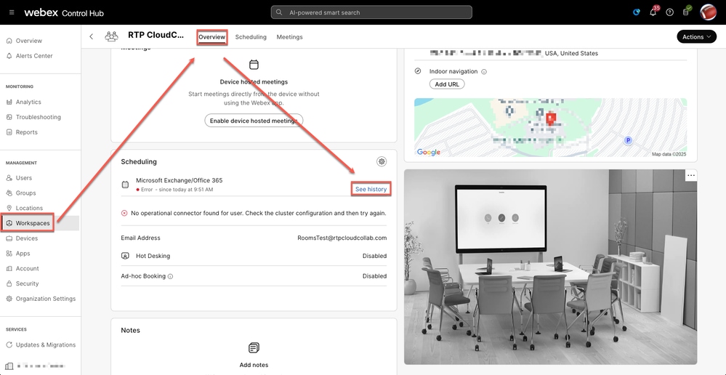
Task: Click the workspace people icon beside RTP CloudC...
Action: pyautogui.click(x=111, y=36)
